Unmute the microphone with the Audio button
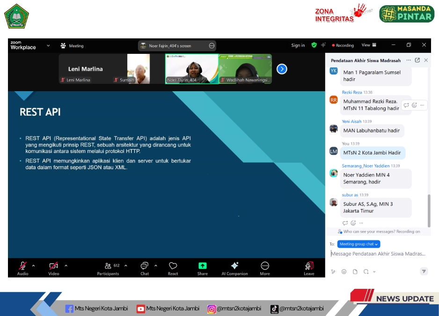The width and height of the screenshot is (439, 316). [22, 267]
